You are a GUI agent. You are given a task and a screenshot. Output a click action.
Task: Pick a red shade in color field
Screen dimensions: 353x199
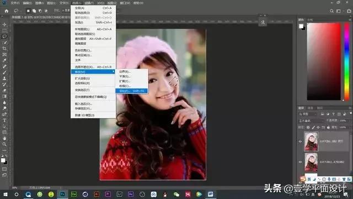pos(324,61)
